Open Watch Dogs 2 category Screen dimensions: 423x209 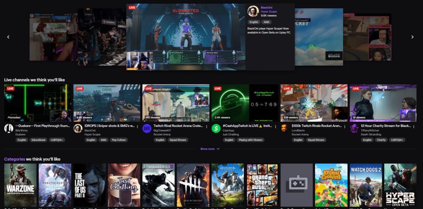[366, 185]
